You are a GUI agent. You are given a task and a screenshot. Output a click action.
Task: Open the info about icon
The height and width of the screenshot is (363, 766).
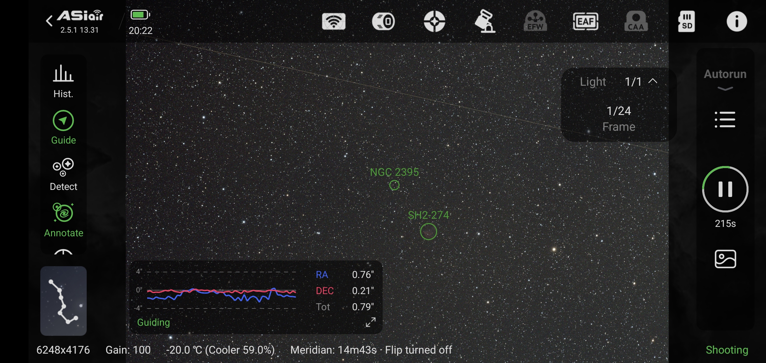736,22
